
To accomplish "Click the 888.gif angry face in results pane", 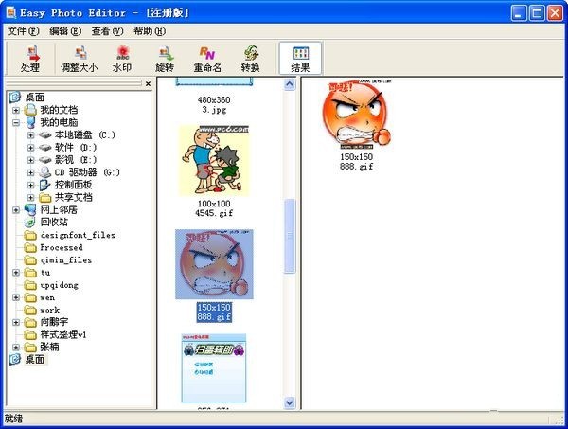I will [x=357, y=115].
